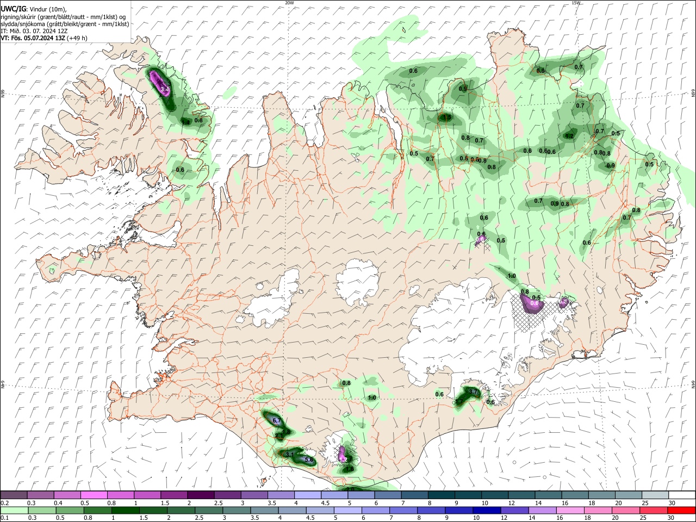Click the 1.2 precipitation value in the northeast

[x=569, y=136]
